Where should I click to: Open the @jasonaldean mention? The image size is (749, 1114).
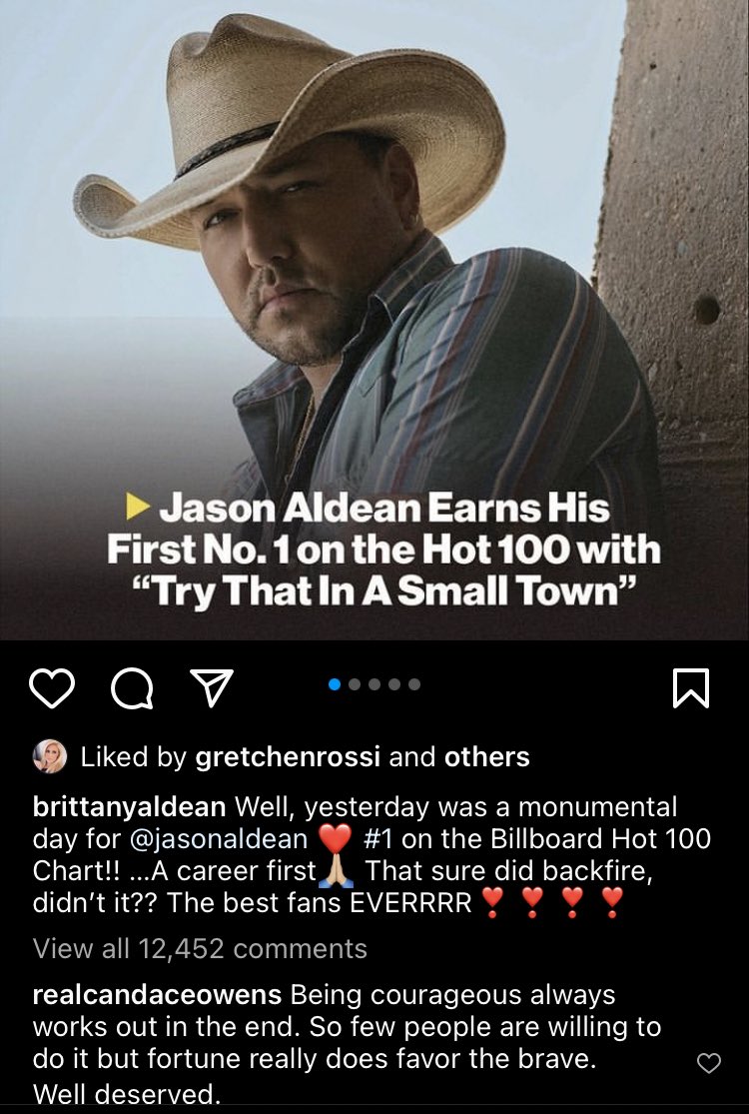pos(219,839)
